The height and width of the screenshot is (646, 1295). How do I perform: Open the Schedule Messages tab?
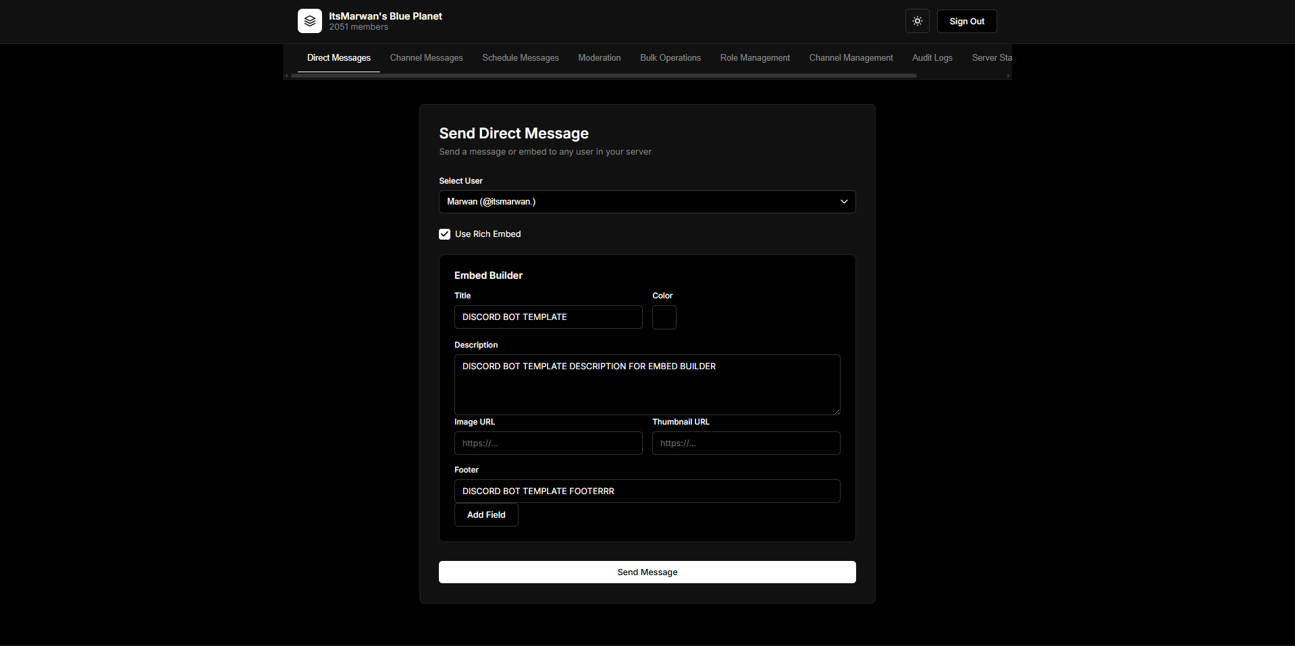[x=521, y=58]
